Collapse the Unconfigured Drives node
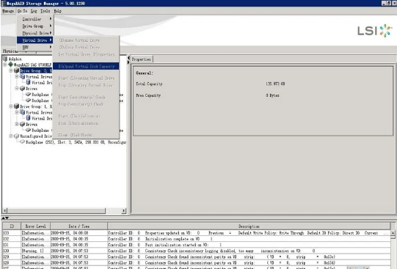The width and height of the screenshot is (397, 269). click(x=11, y=136)
